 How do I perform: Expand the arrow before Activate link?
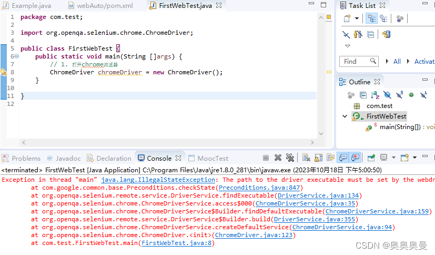pos(408,62)
